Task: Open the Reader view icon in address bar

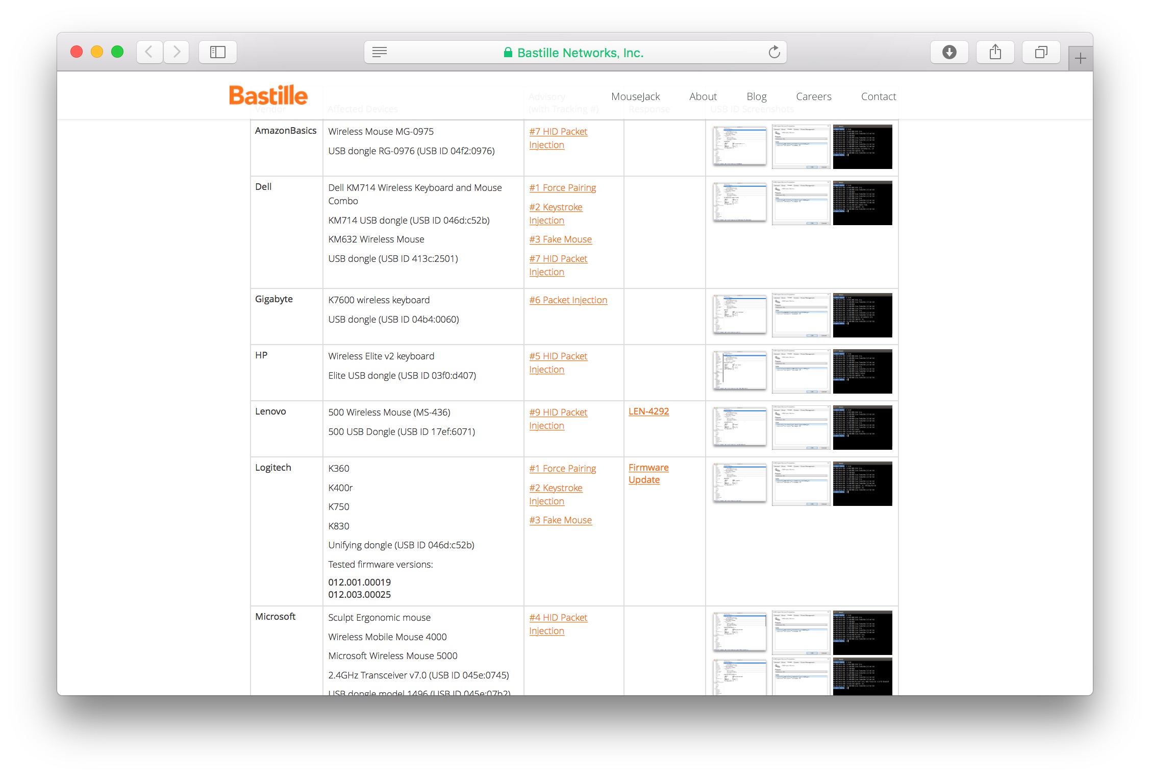Action: 380,52
